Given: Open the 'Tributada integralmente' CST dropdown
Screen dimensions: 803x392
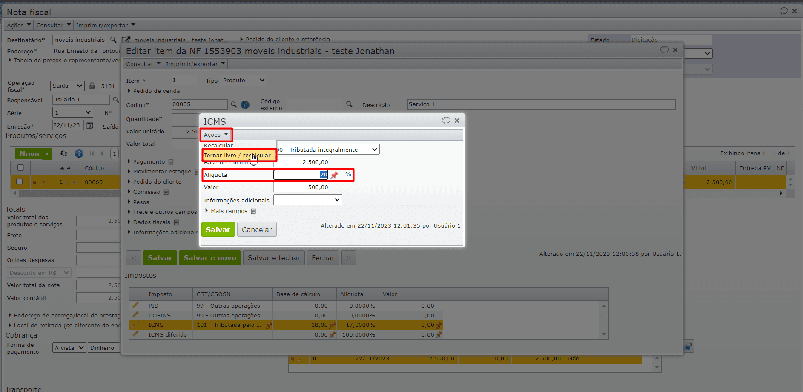Looking at the screenshot, I should (x=327, y=150).
